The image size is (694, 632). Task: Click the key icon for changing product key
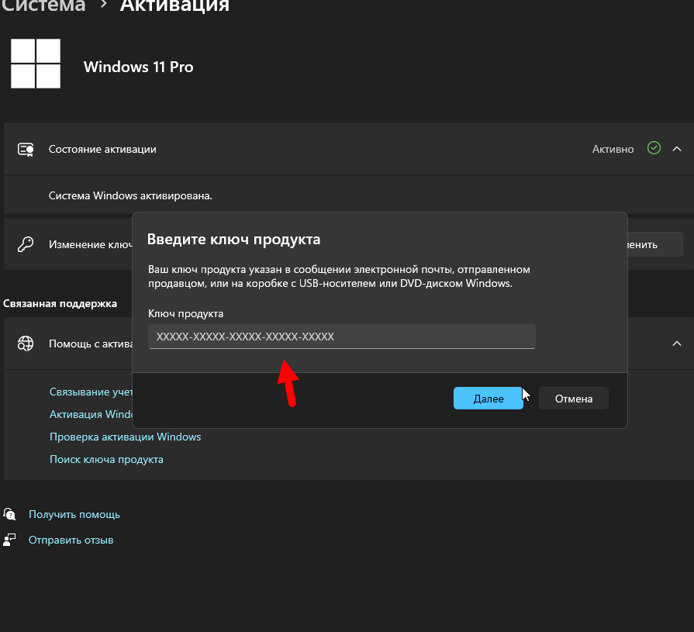pos(26,244)
